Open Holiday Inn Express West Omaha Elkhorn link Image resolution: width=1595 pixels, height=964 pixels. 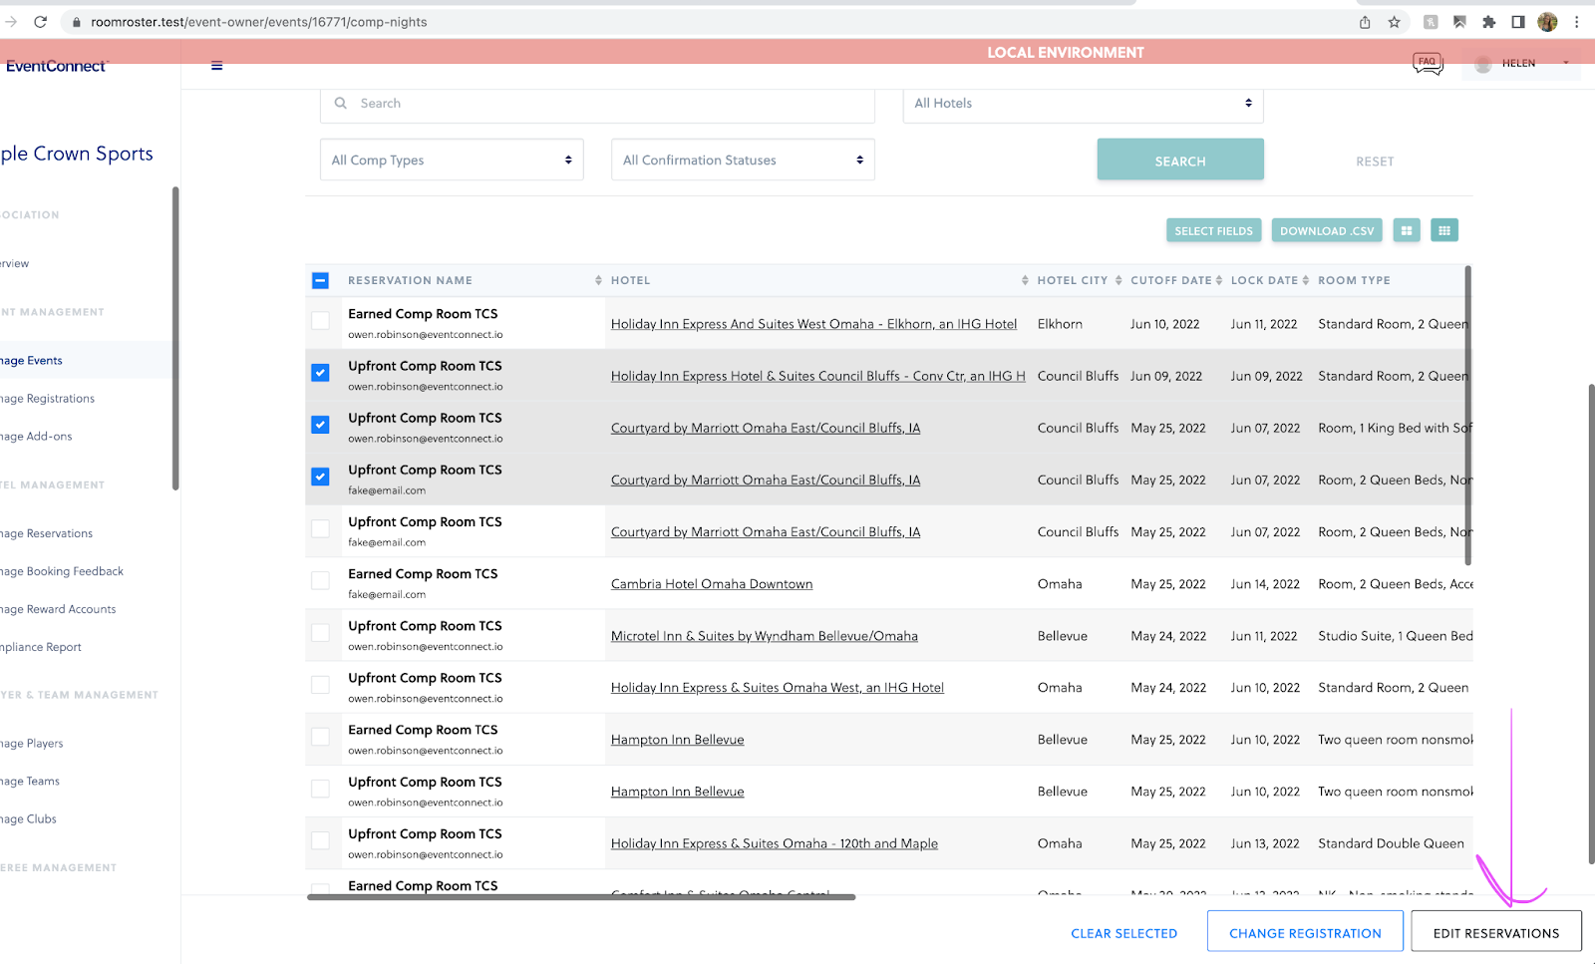click(813, 324)
